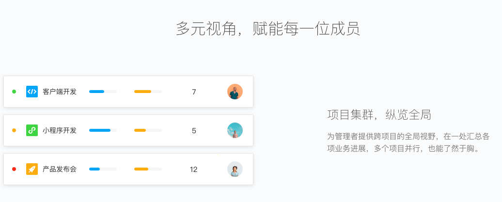The image size is (502, 202).
Task: Open the 小程序开发 project name
Action: [60, 130]
